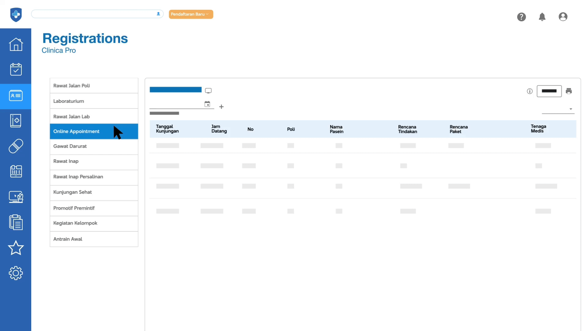
Task: Open the user account profile icon
Action: click(x=563, y=17)
